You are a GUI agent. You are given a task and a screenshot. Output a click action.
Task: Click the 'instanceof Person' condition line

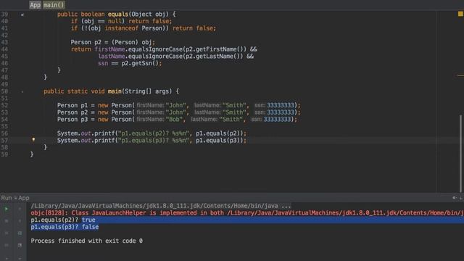[x=144, y=28]
